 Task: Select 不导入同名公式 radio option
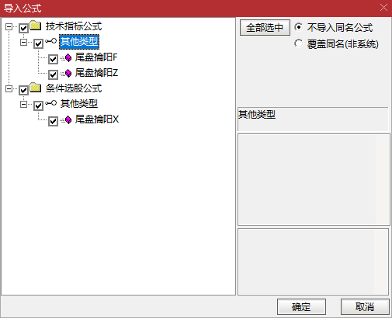pyautogui.click(x=298, y=27)
